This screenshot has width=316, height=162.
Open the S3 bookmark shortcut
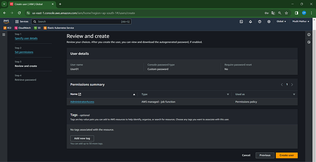[37, 28]
